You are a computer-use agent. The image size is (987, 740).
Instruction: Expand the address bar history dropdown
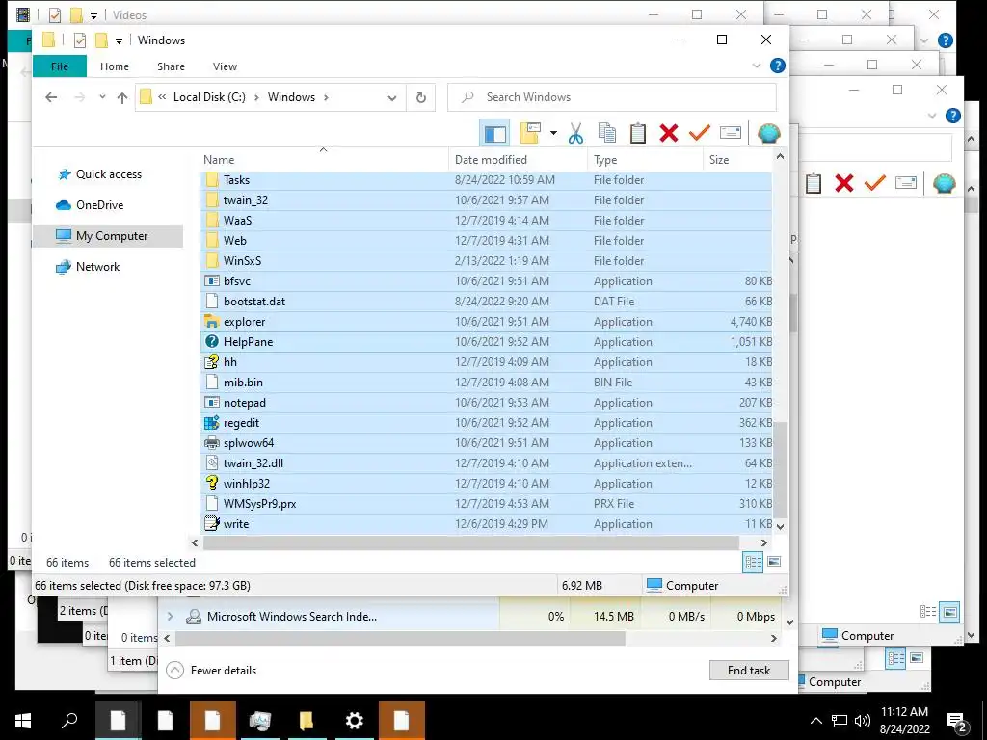(392, 97)
